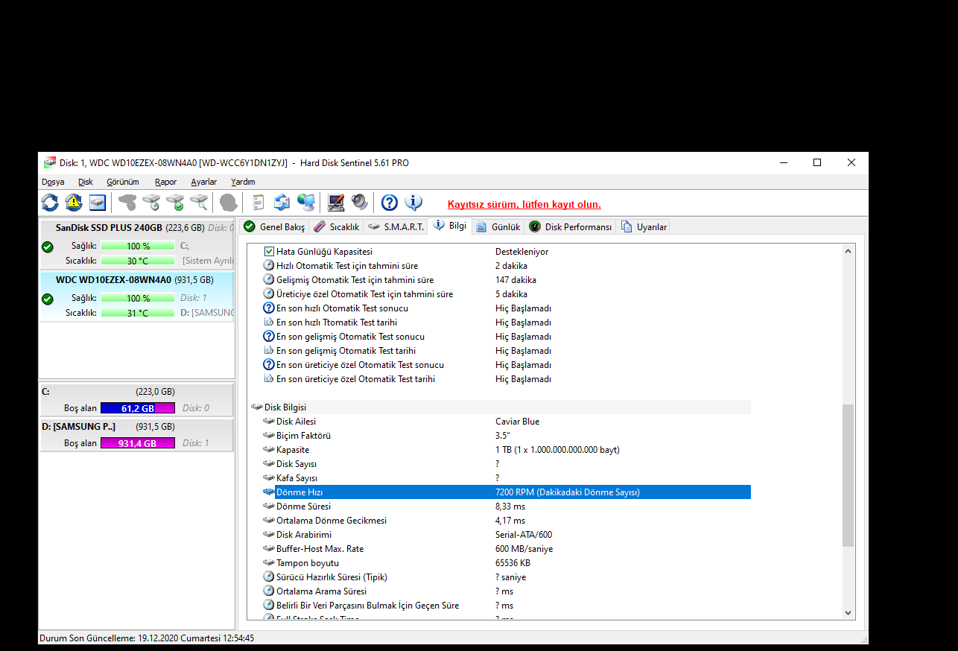Click the icon beside En son gelişmiş Otomatik Test tarihi
This screenshot has height=651, width=958.
pyautogui.click(x=269, y=351)
